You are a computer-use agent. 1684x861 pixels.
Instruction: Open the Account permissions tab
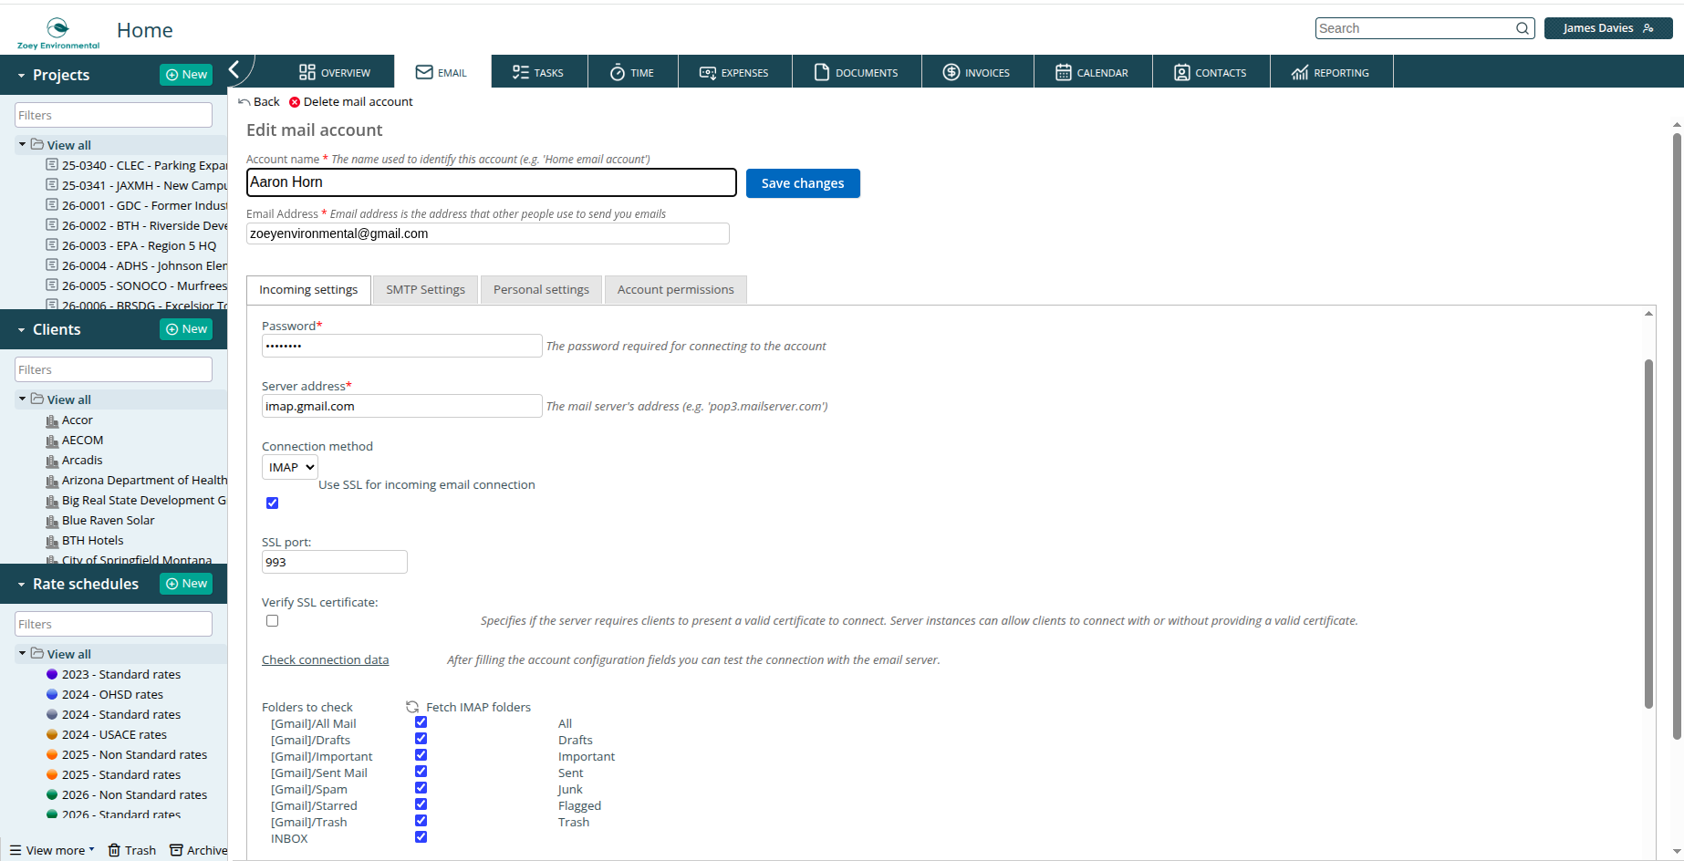point(675,290)
